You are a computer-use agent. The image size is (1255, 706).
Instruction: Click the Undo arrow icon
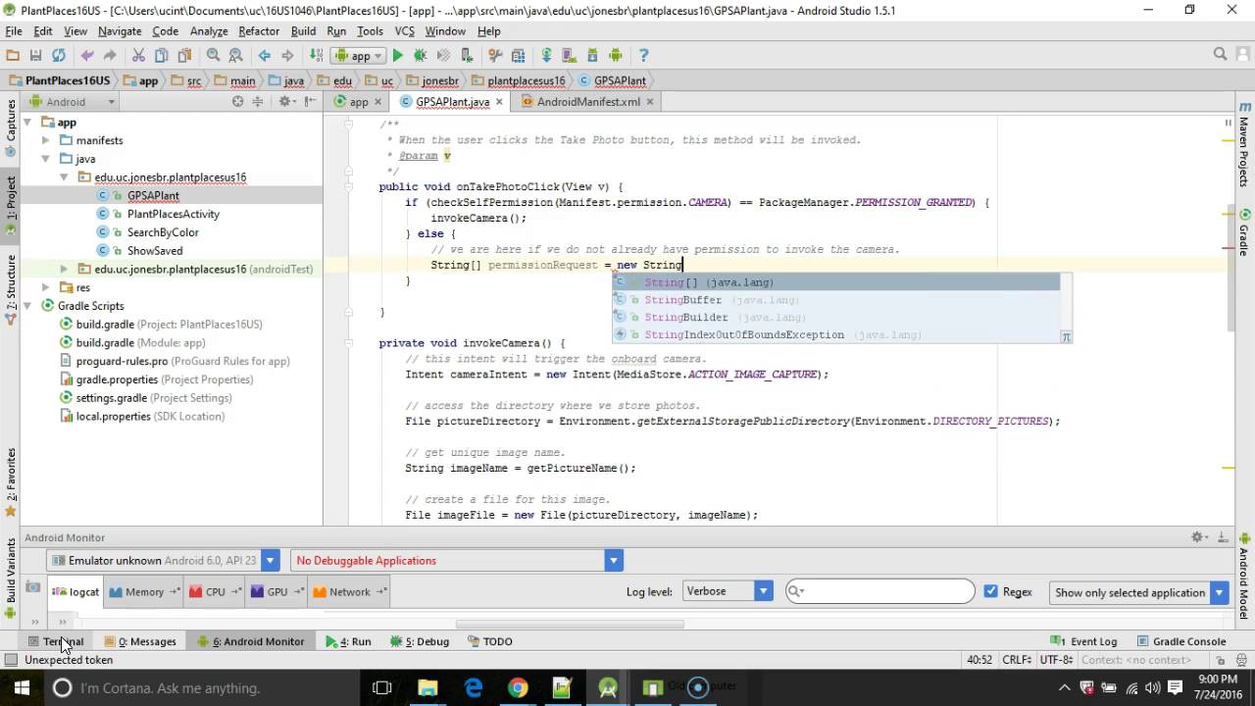pyautogui.click(x=87, y=56)
